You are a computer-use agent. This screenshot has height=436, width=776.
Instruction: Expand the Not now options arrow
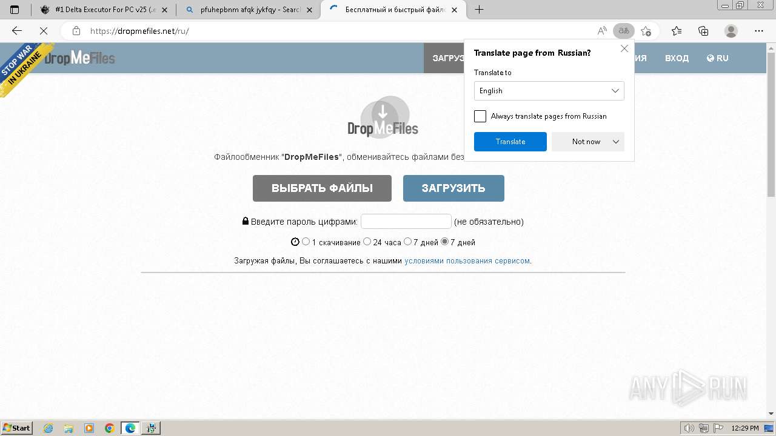point(616,142)
